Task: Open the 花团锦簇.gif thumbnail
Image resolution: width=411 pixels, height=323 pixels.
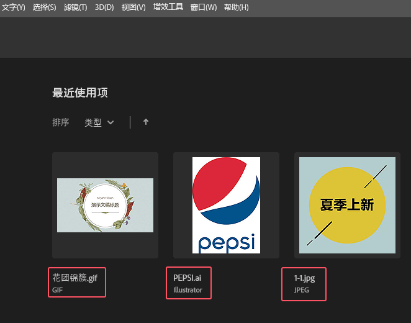Action: tap(105, 205)
